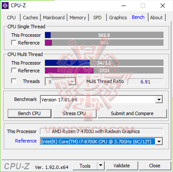173x172 pixels.
Task: Go to the Mainboard tab
Action: pos(54,18)
